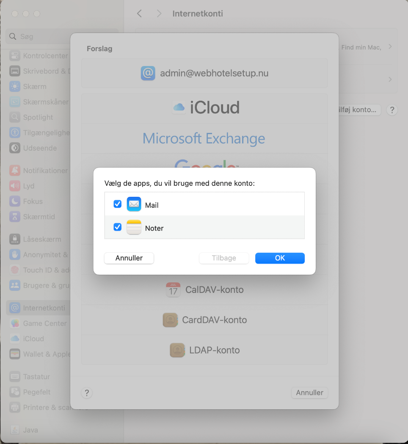Select the admin@webhotelsetup.nu suggestion
This screenshot has width=408, height=444.
click(204, 73)
